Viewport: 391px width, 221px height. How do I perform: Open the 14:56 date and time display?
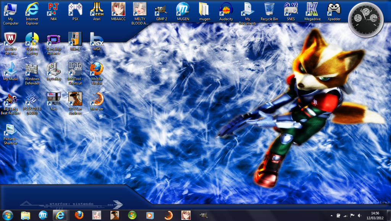(x=375, y=216)
